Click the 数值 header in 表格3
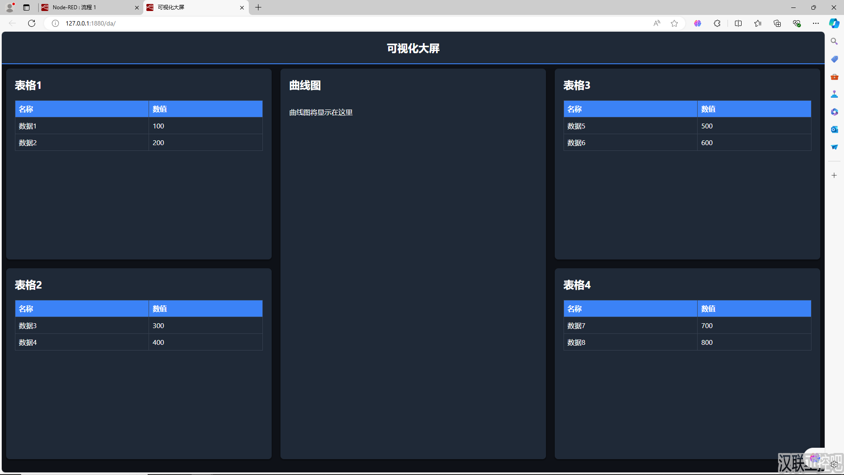Viewport: 844px width, 475px height. pyautogui.click(x=754, y=109)
